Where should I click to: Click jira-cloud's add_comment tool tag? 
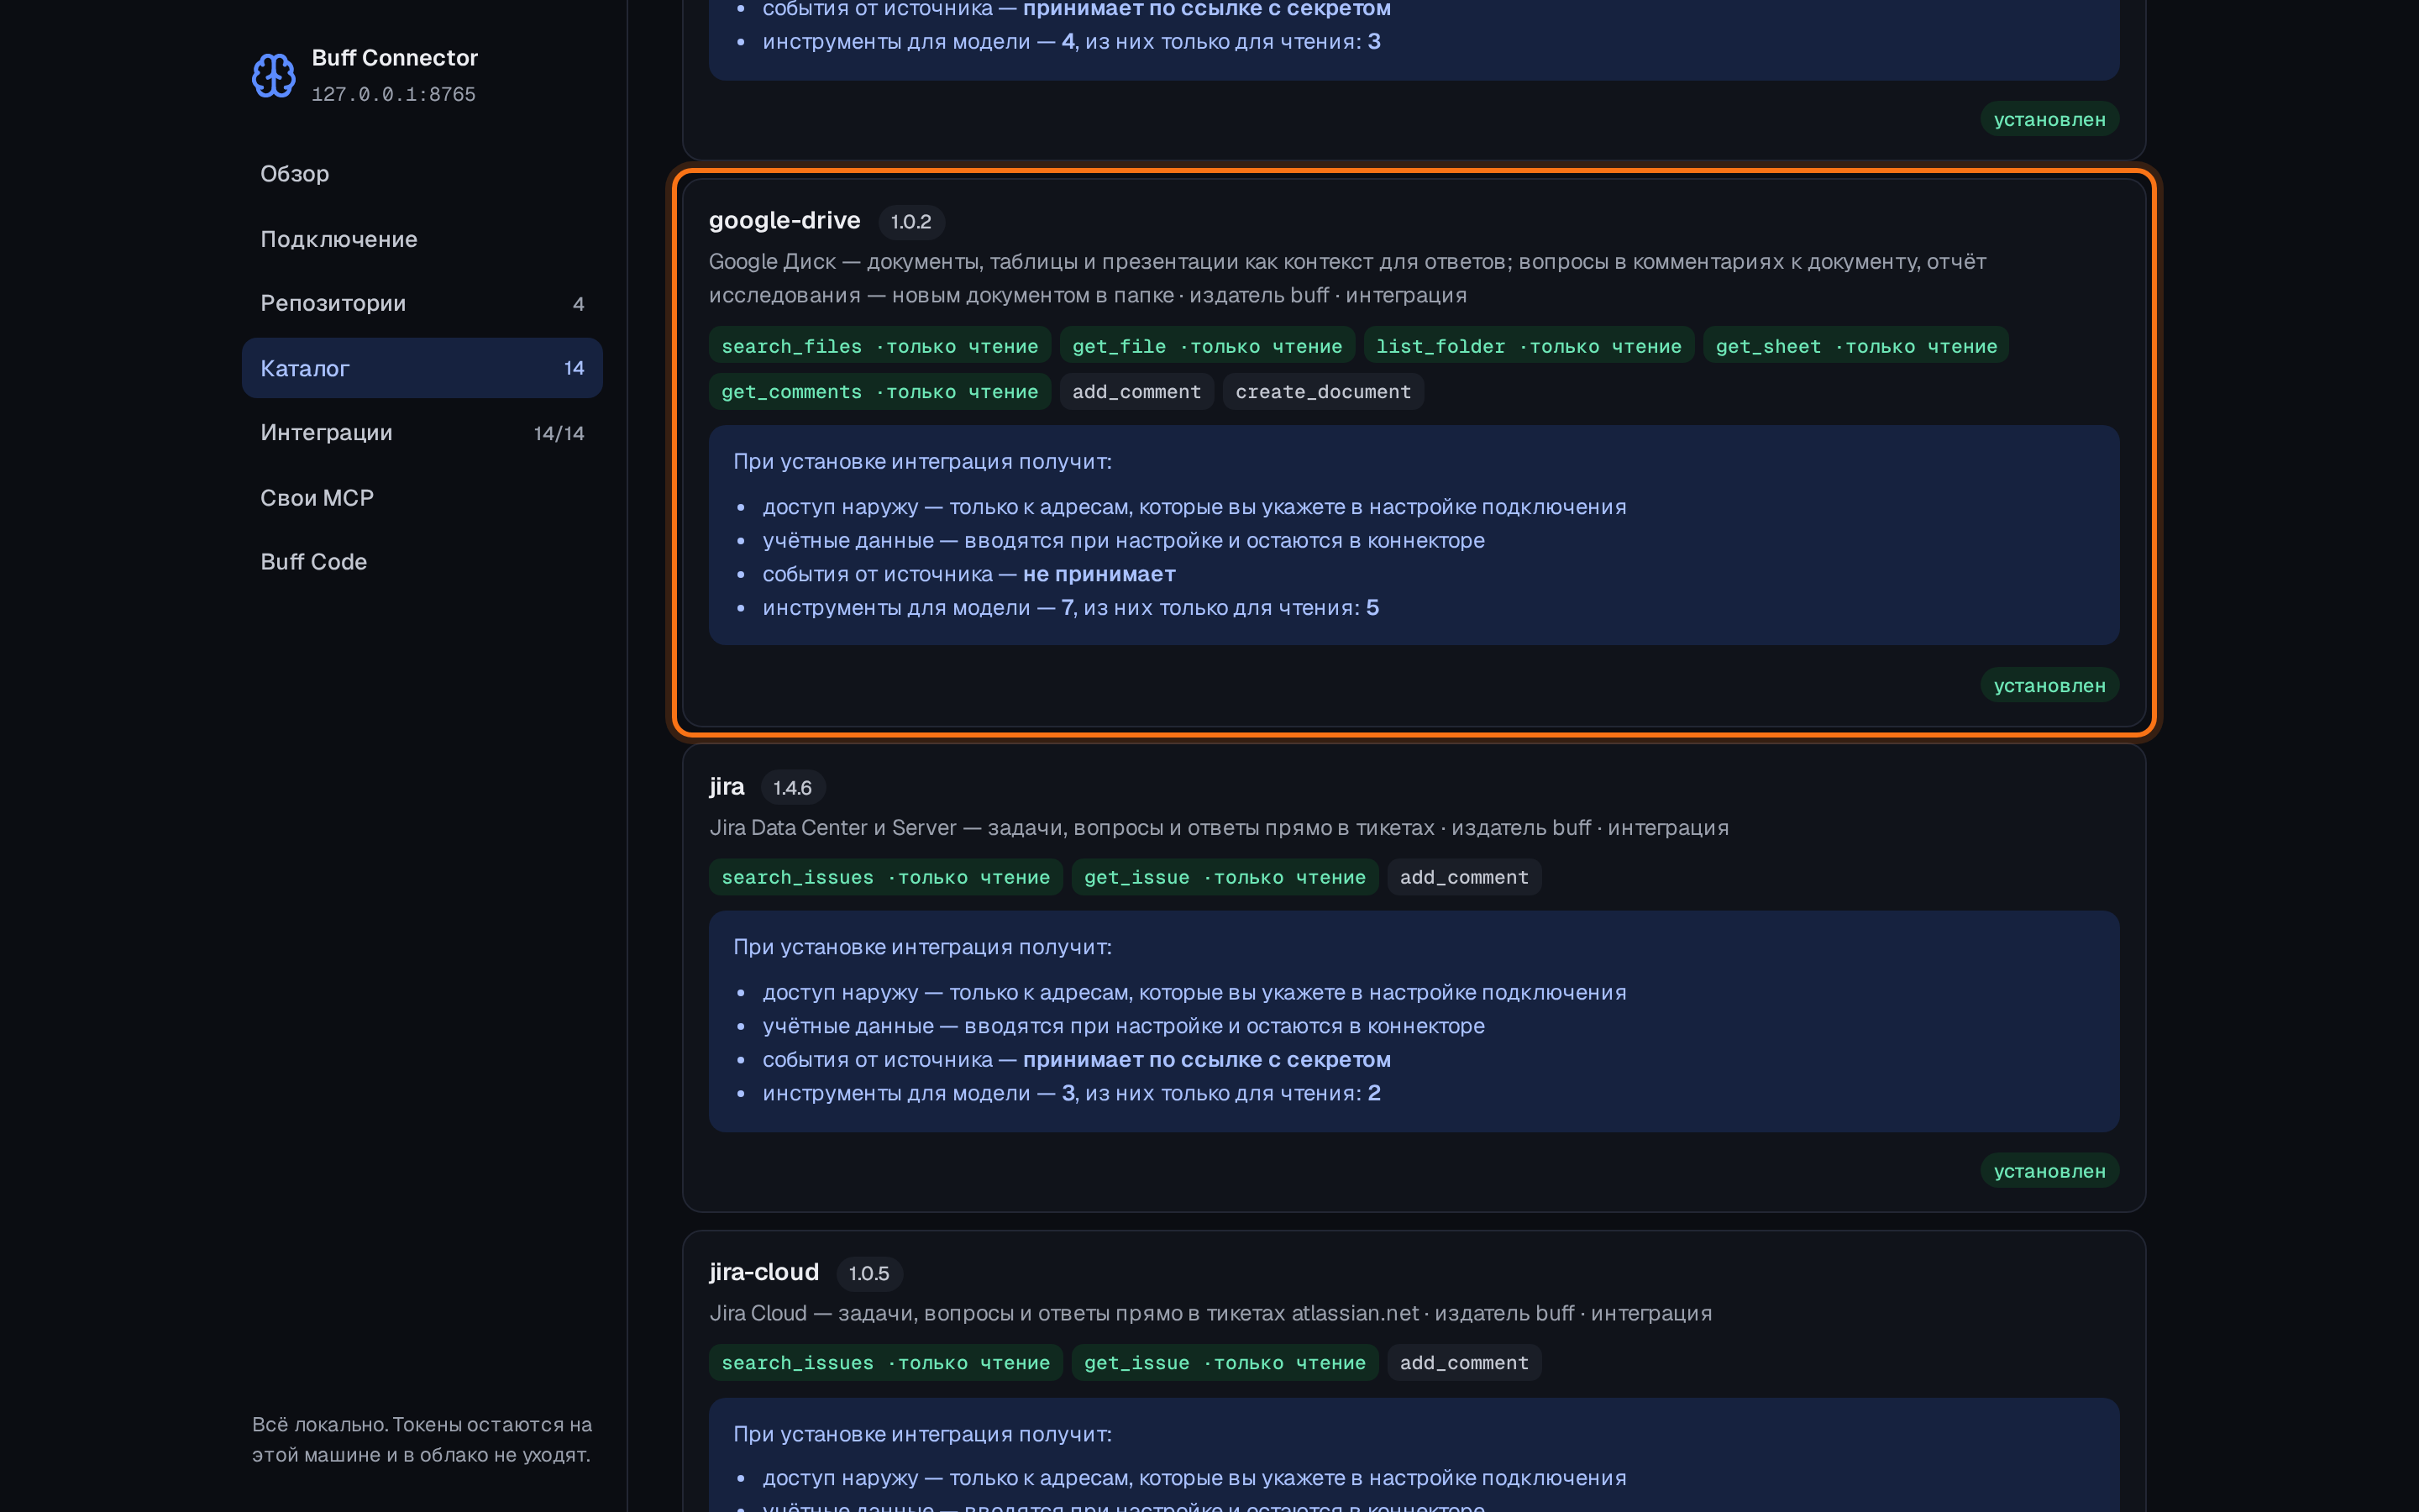pyautogui.click(x=1463, y=1363)
